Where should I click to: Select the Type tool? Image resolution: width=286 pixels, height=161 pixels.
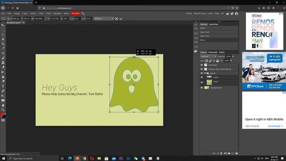[x=3, y=86]
